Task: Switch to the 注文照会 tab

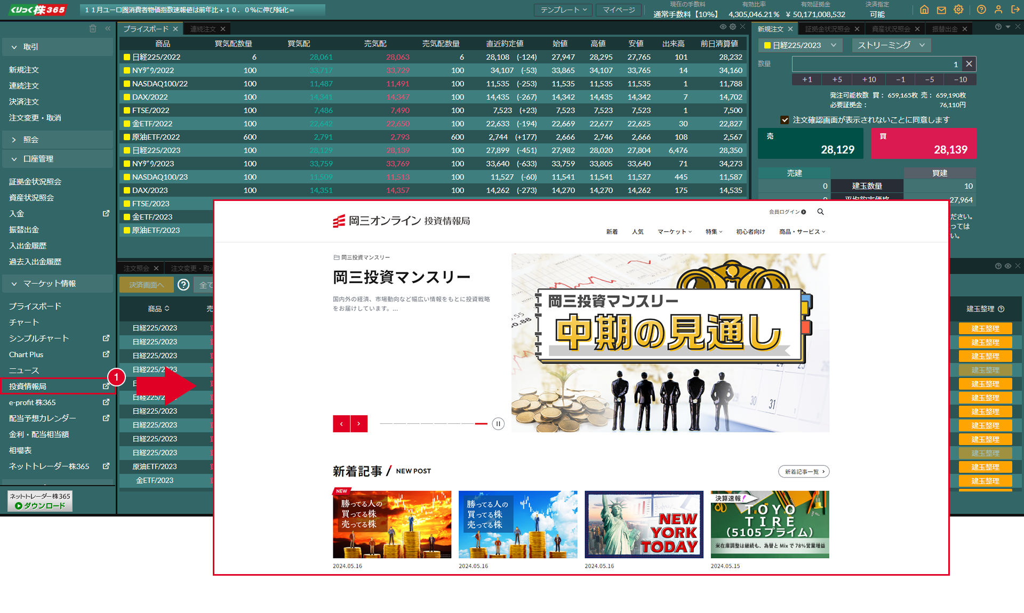Action: [137, 268]
